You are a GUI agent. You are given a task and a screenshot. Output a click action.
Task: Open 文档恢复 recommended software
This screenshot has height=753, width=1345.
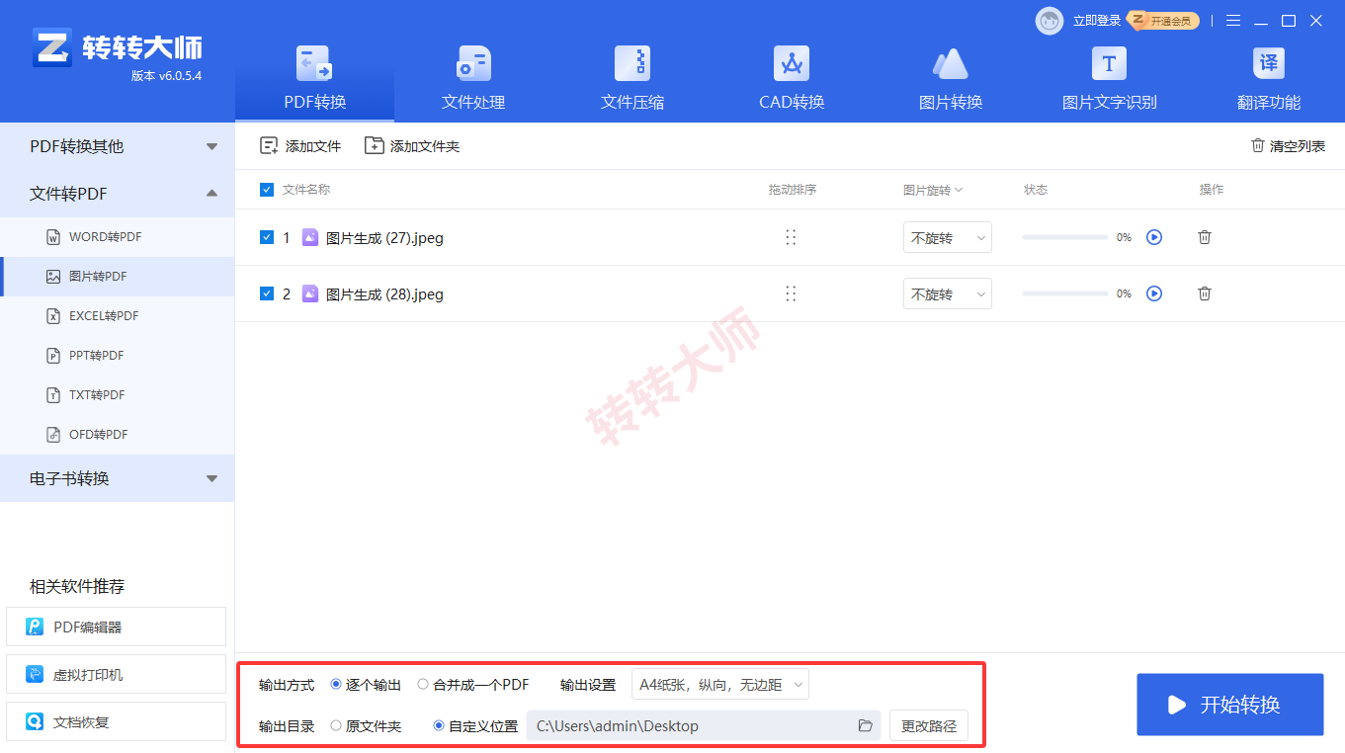[x=117, y=722]
